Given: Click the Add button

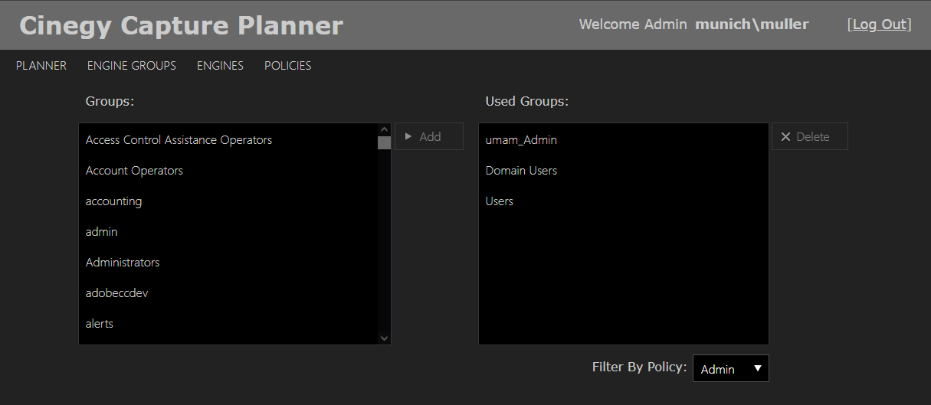Looking at the screenshot, I should [x=429, y=136].
